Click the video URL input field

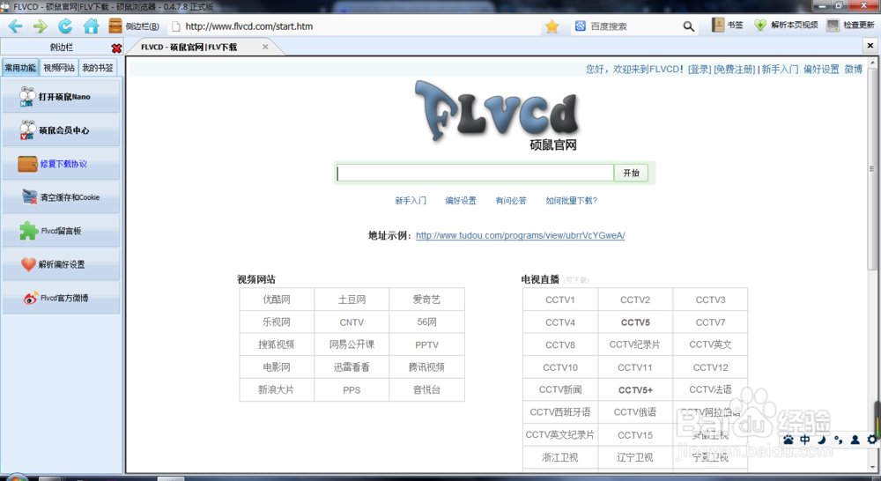[x=475, y=173]
